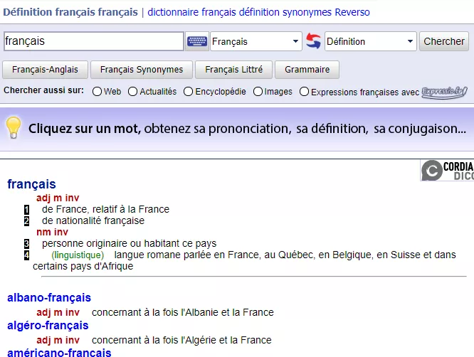Open the Français language dropdown

pos(256,41)
